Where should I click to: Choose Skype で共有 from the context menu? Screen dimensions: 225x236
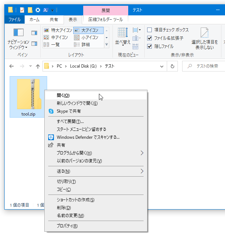[96, 111]
